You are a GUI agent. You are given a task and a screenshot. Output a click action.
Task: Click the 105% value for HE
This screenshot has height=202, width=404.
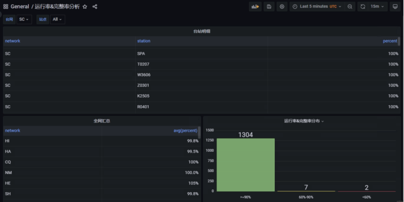pyautogui.click(x=193, y=183)
